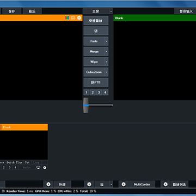This screenshot has width=196, height=196.
Task: Toggle Loop on the Blank input
Action: (x=36, y=162)
